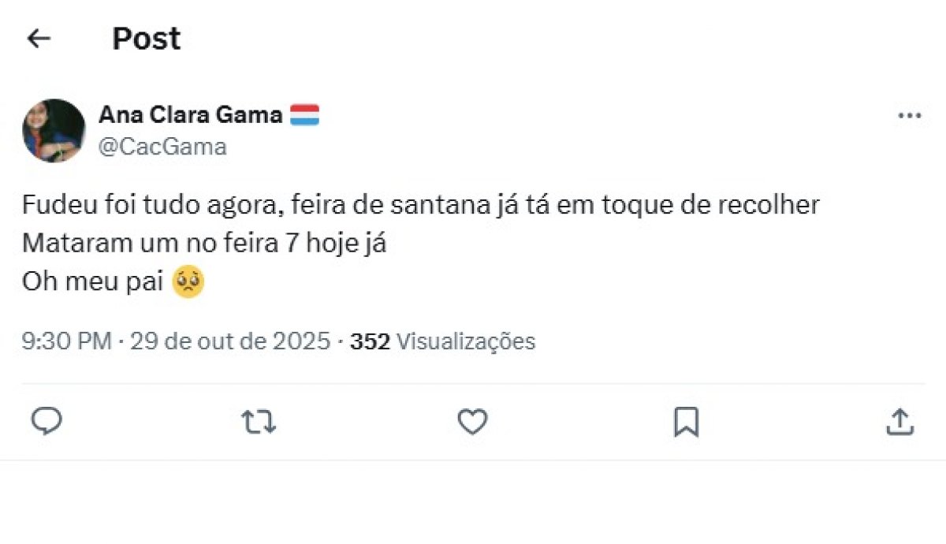946x544 pixels.
Task: Click the pleading face emoji
Action: pos(188,282)
